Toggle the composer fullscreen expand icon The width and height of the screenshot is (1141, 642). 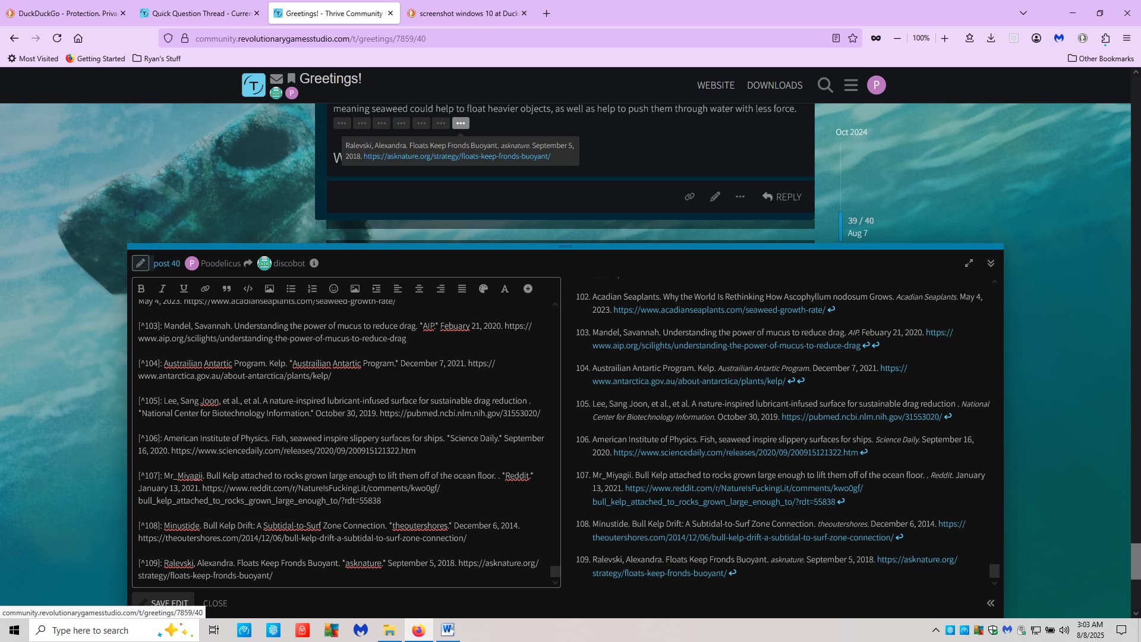tap(969, 263)
